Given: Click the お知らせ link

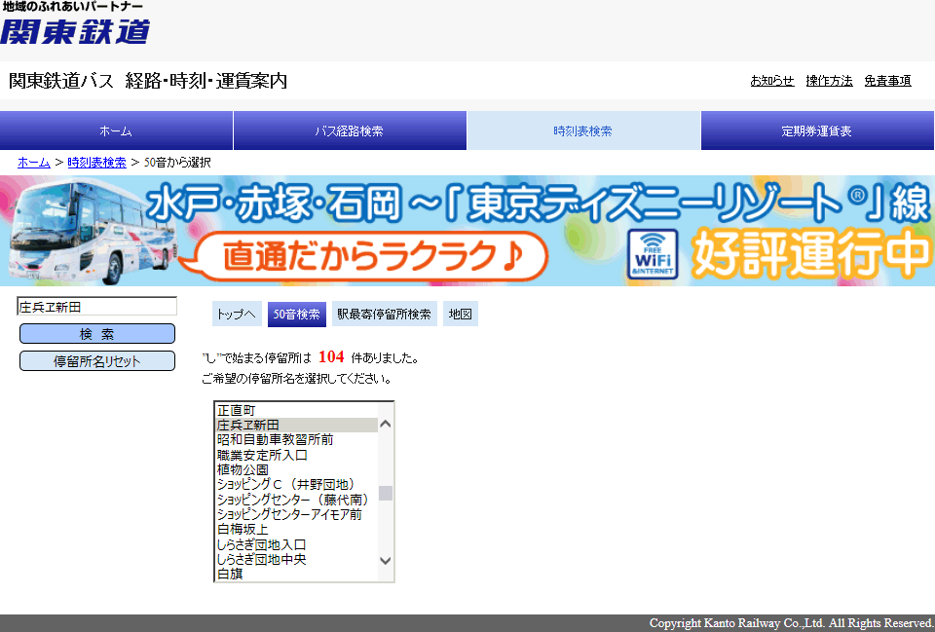Looking at the screenshot, I should pos(771,81).
